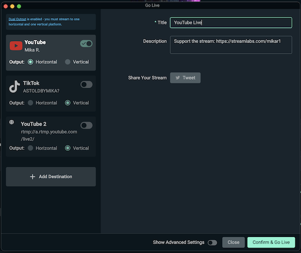Click the Show Advanced Settings label
The width and height of the screenshot is (301, 253).
[179, 242]
